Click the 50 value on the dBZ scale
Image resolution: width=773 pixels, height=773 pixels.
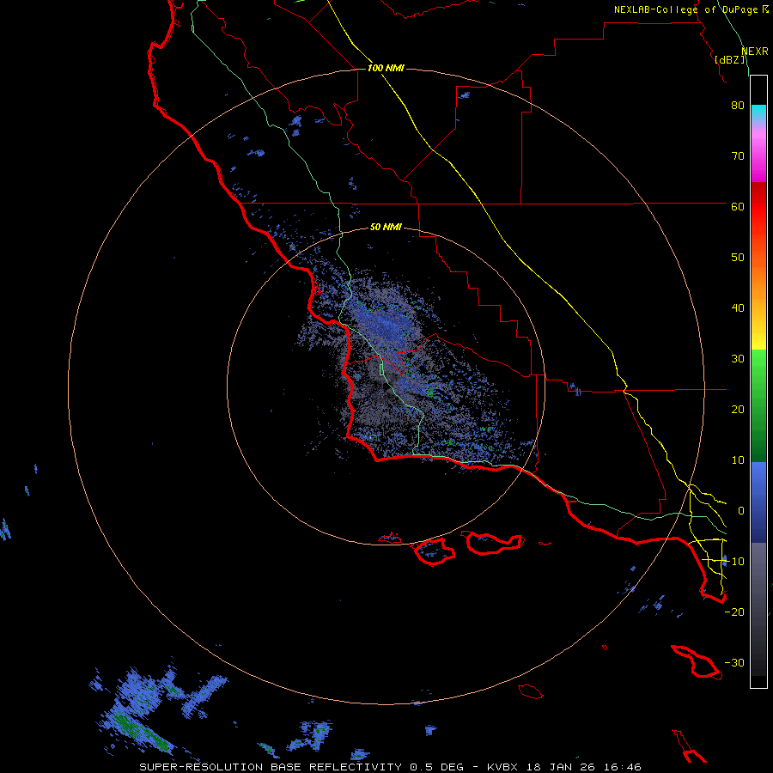coord(738,258)
